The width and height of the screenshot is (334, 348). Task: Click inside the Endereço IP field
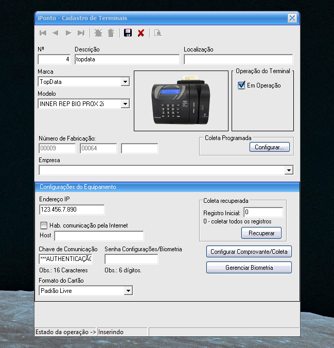coord(72,210)
